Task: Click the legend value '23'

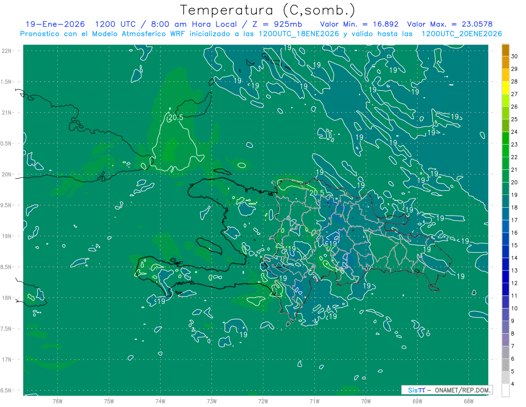Action: click(515, 144)
